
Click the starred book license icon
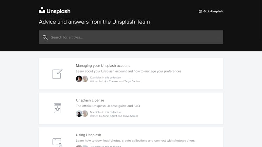coord(57,108)
